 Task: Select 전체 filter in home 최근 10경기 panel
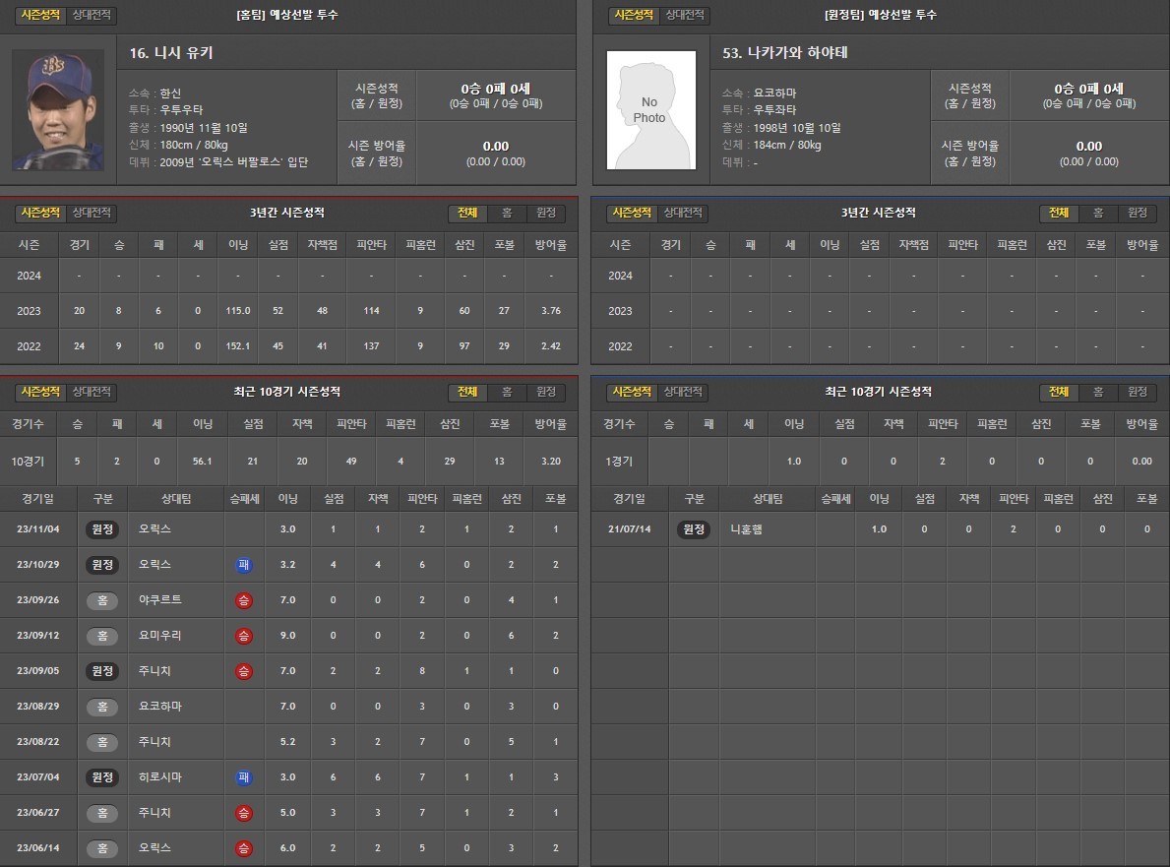pyautogui.click(x=467, y=392)
